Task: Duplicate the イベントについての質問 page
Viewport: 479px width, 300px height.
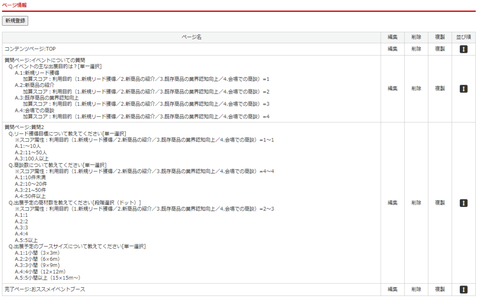Action: click(440, 89)
